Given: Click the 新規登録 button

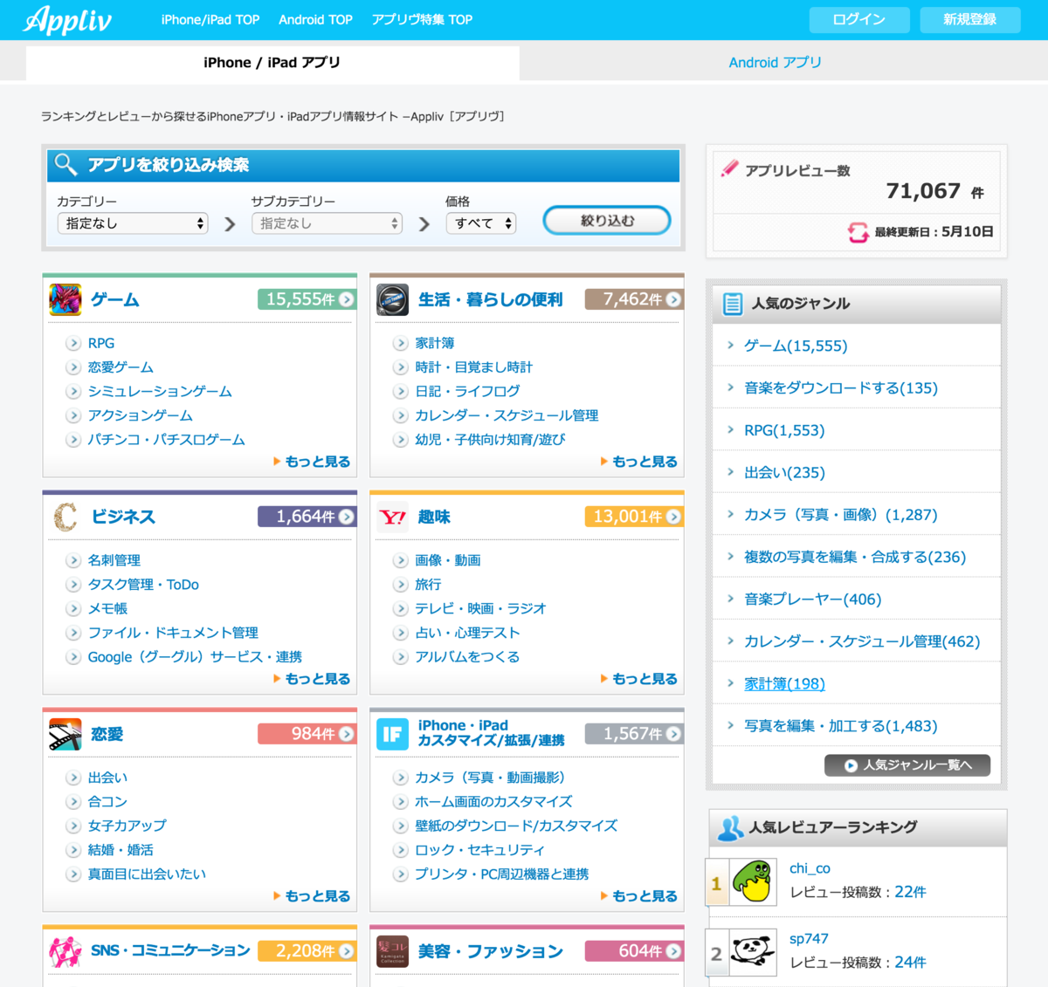Looking at the screenshot, I should click(970, 19).
